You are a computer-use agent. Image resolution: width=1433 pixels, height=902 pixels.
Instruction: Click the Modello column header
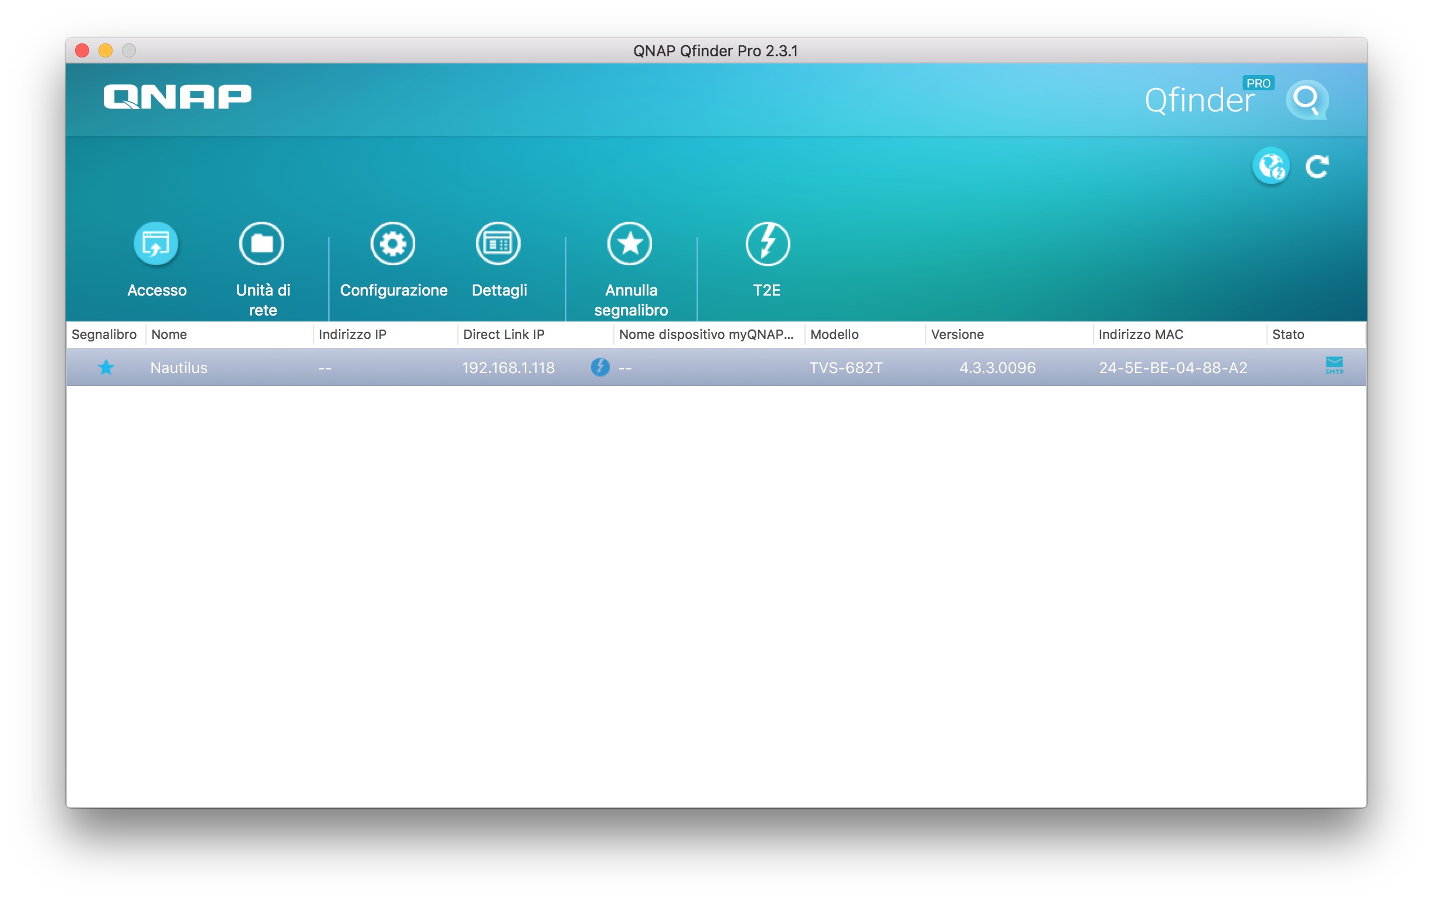point(834,335)
